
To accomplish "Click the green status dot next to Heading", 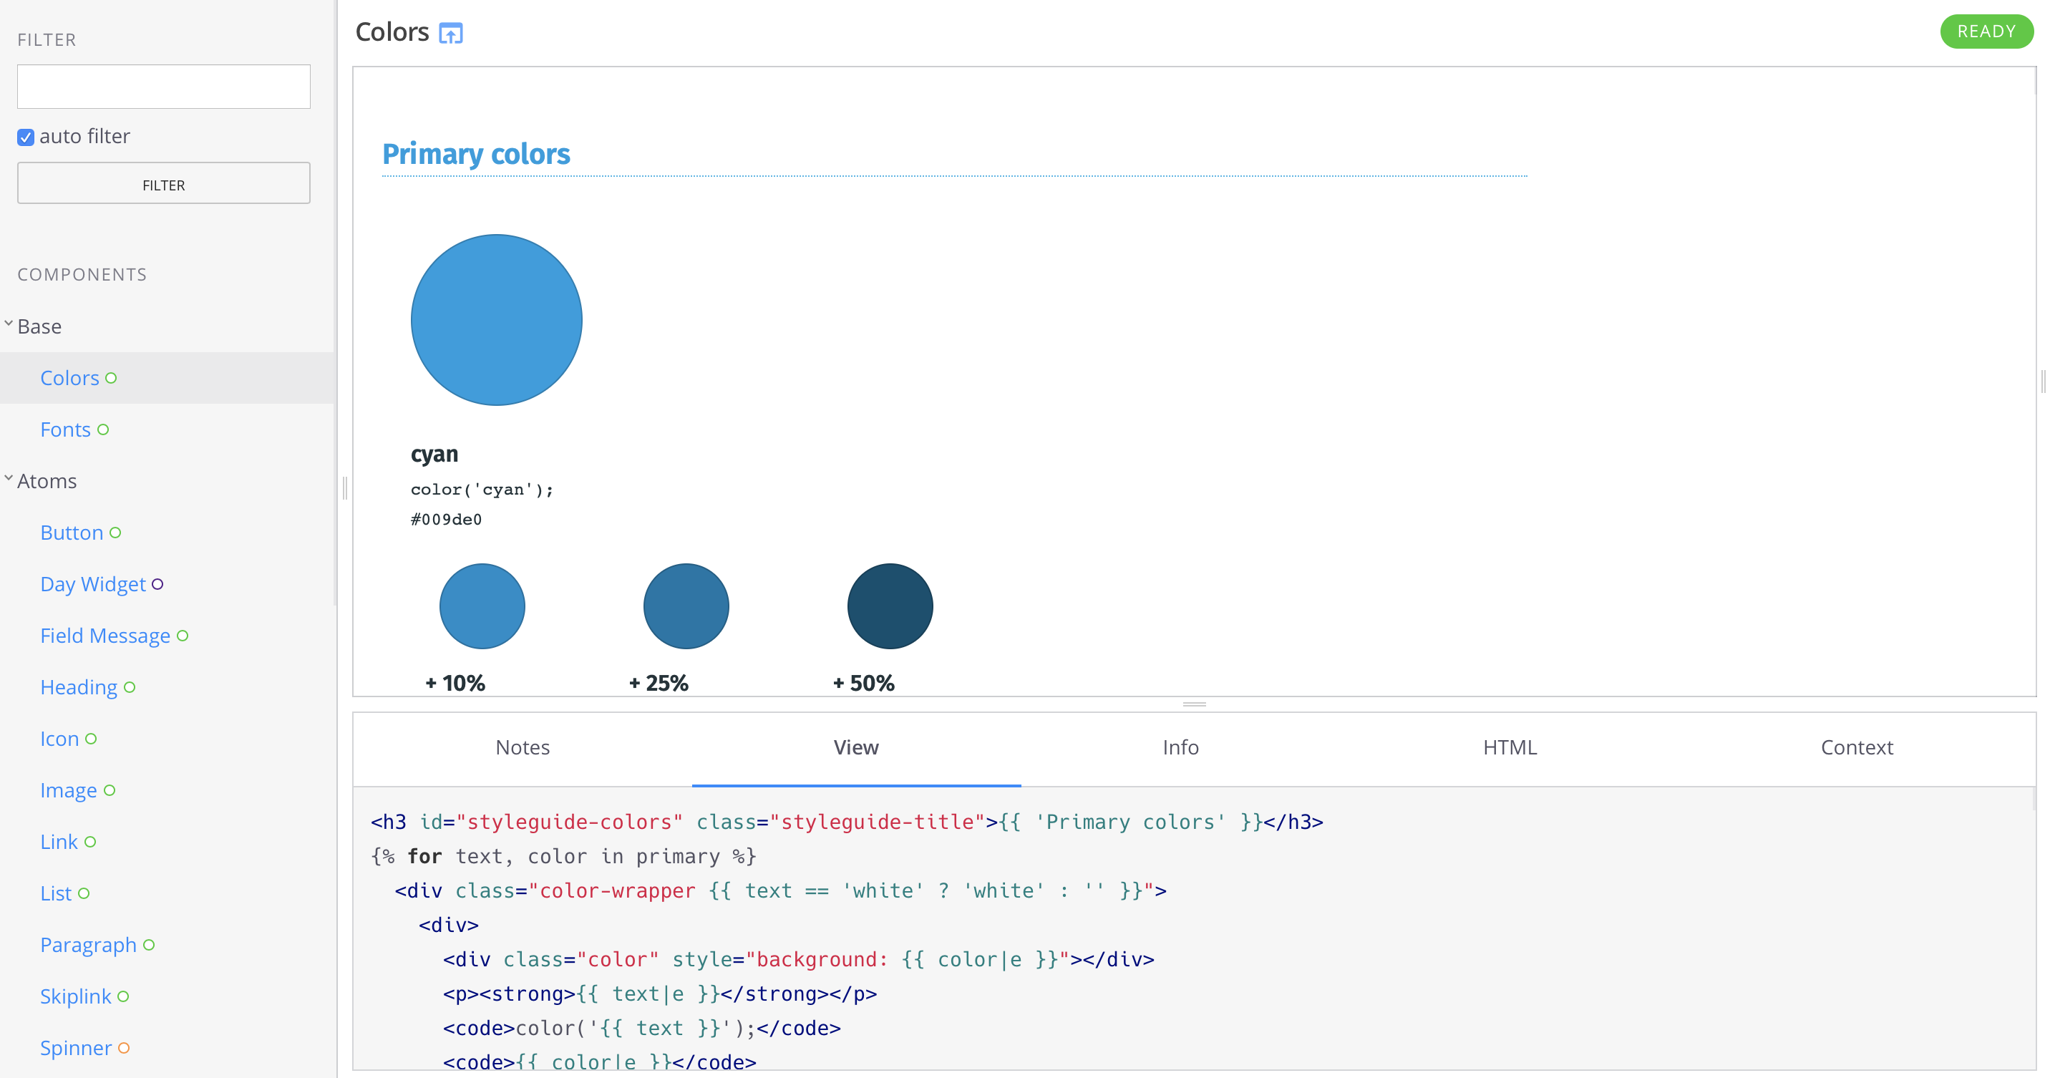I will 130,688.
